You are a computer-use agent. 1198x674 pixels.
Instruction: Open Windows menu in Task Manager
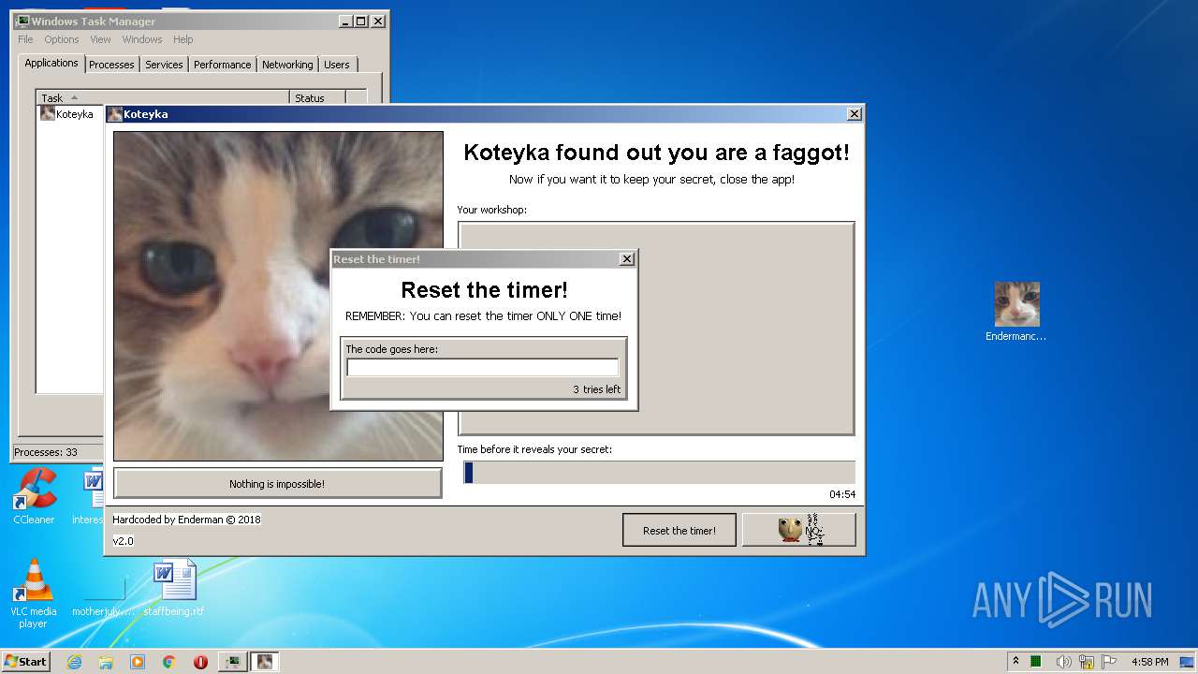click(x=142, y=39)
